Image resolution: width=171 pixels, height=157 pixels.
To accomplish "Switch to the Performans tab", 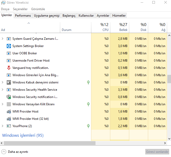I will [23, 16].
